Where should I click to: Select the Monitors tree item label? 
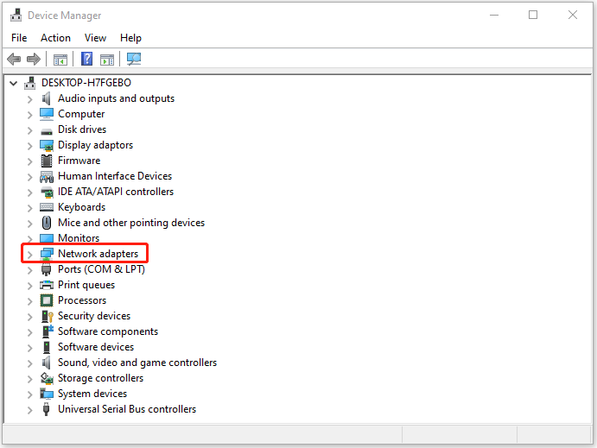tap(79, 238)
